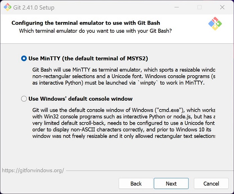Click the MinTTY description paragraph about winpty
The width and height of the screenshot is (234, 194).
coord(124,76)
